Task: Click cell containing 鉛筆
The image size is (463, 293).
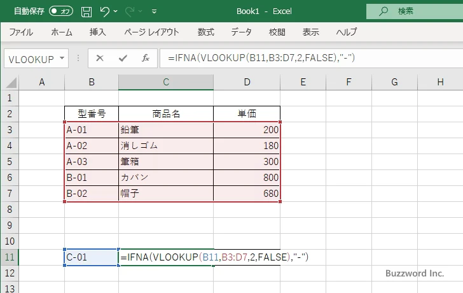Action: pos(166,130)
